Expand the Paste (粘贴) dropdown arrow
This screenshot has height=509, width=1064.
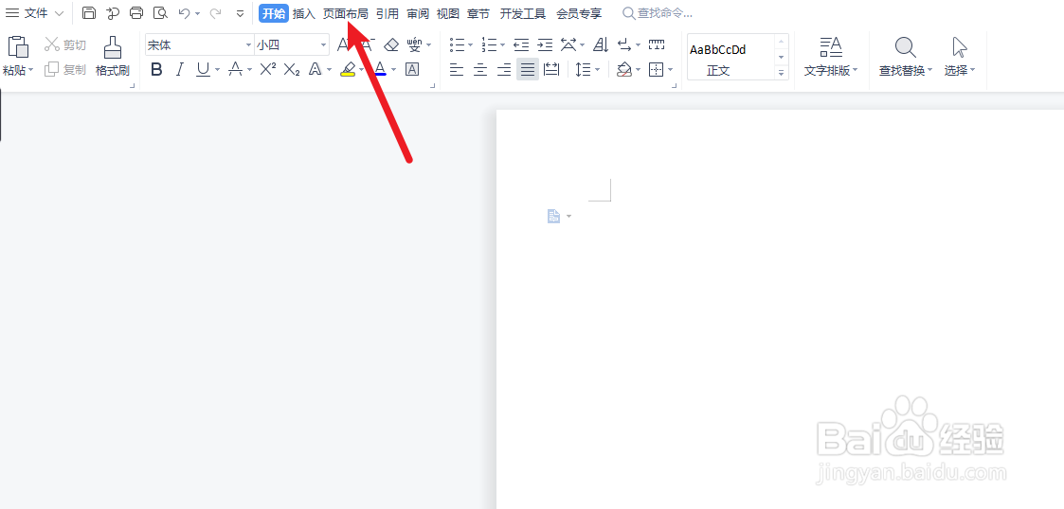click(x=30, y=71)
